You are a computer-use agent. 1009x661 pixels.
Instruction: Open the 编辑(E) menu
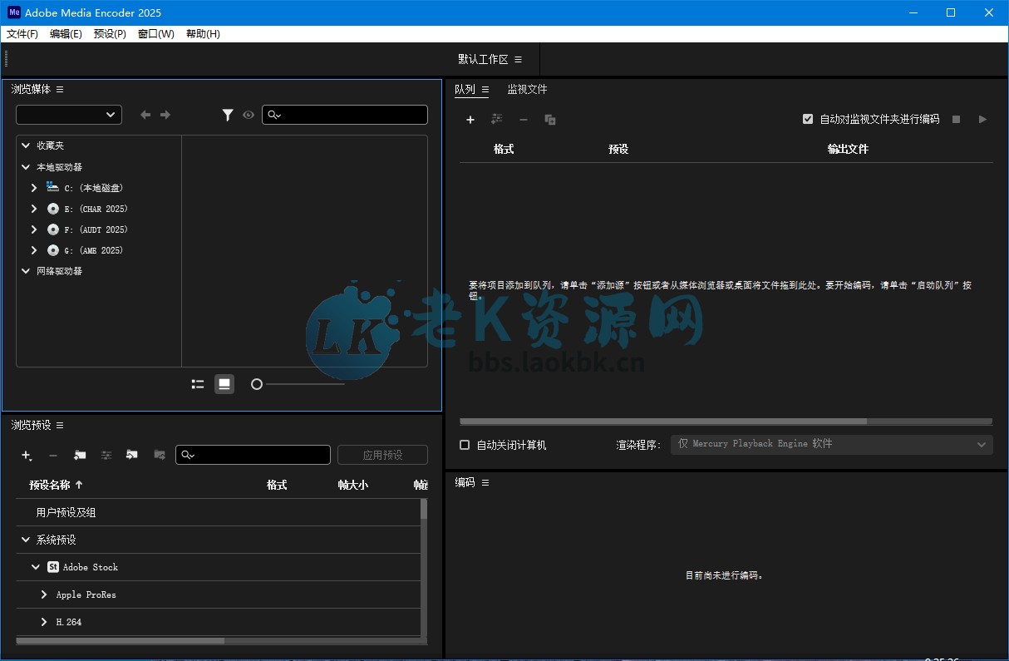point(66,34)
